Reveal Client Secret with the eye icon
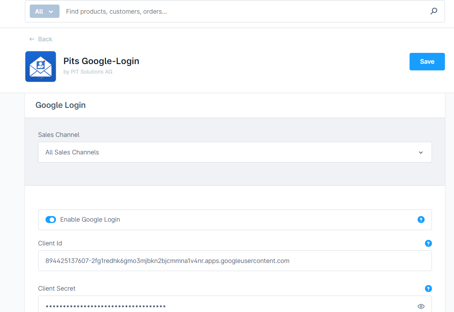Image resolution: width=454 pixels, height=312 pixels. point(421,306)
